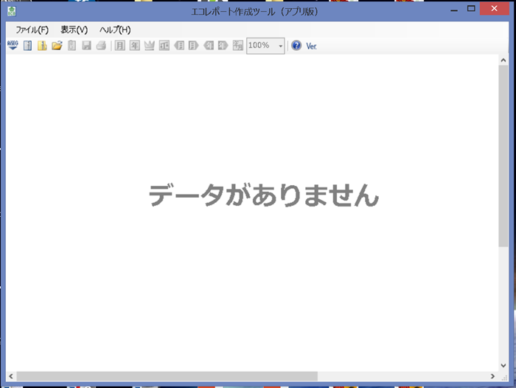Click horizontal scrollbar left arrow
This screenshot has height=388, width=516.
pos(11,376)
